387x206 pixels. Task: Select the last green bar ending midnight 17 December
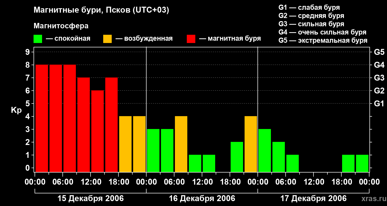point(362,164)
